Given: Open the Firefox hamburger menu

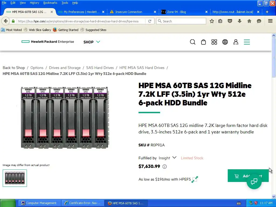Looking at the screenshot, I should (270, 21).
